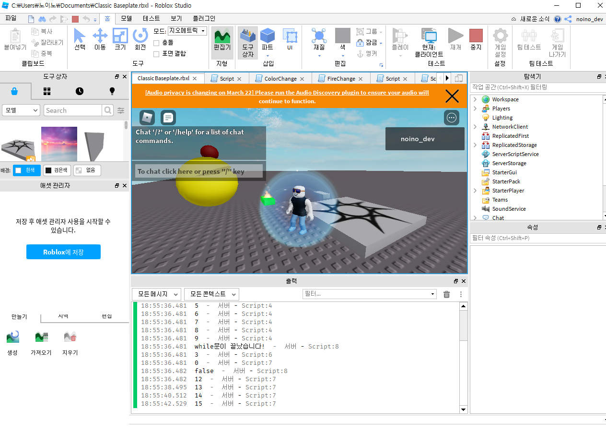The image size is (606, 434).
Task: Open the FireChange script tab
Action: (x=341, y=79)
